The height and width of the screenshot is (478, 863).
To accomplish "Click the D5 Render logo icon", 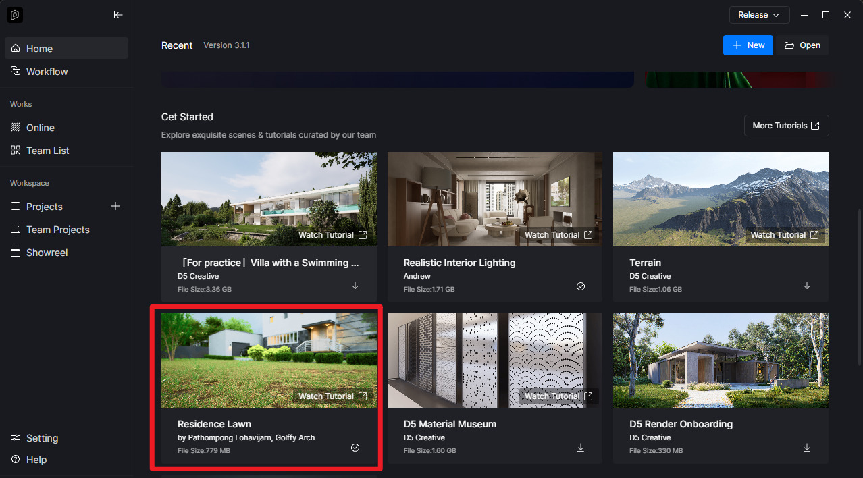I will click(x=15, y=15).
